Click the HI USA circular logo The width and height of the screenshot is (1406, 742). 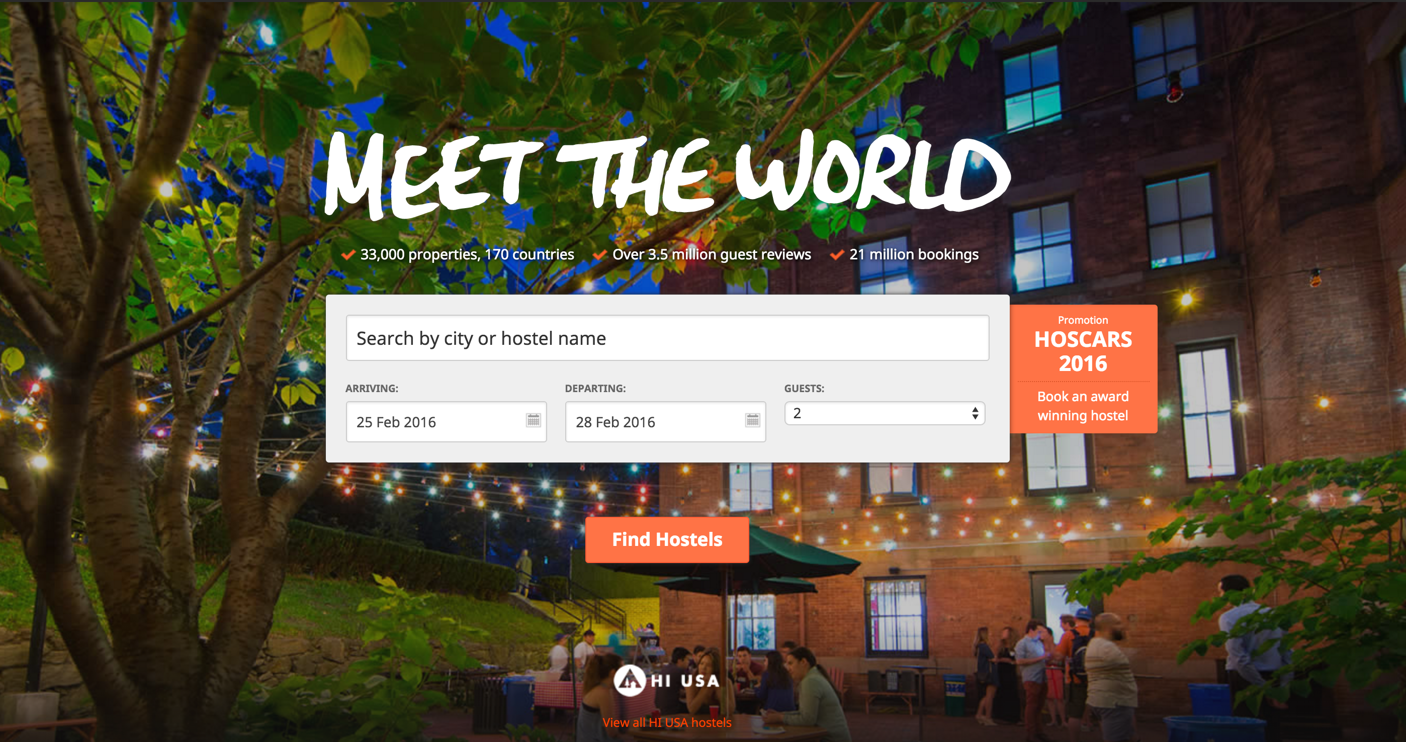click(x=629, y=680)
